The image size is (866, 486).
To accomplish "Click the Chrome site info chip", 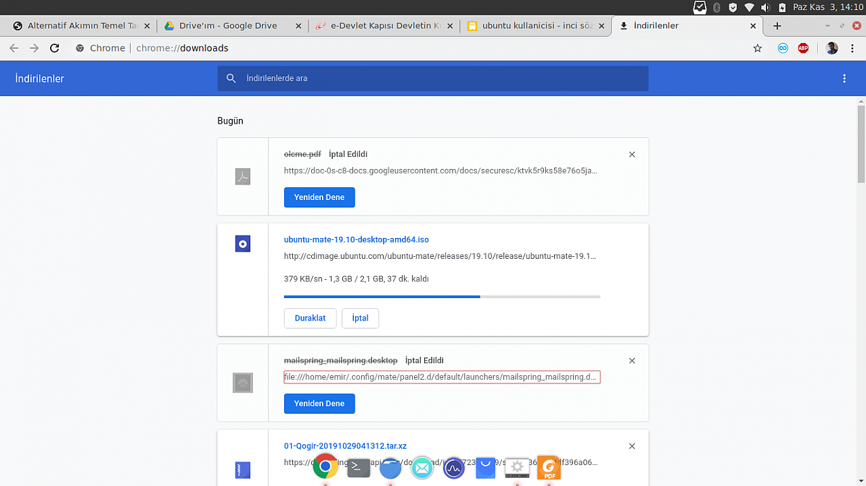I will click(100, 48).
